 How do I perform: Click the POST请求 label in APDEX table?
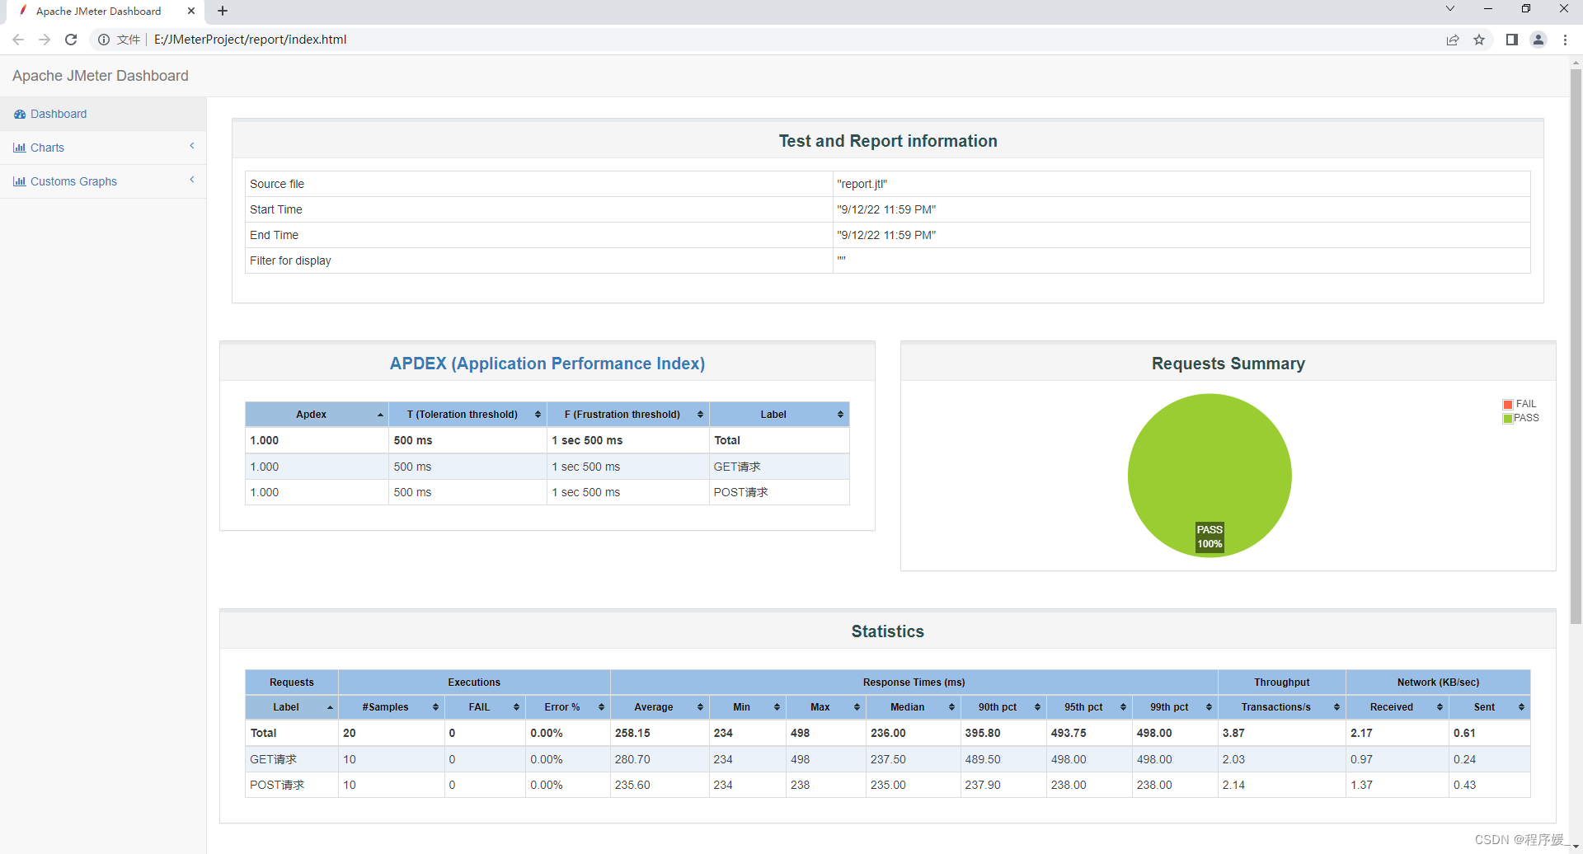[740, 492]
